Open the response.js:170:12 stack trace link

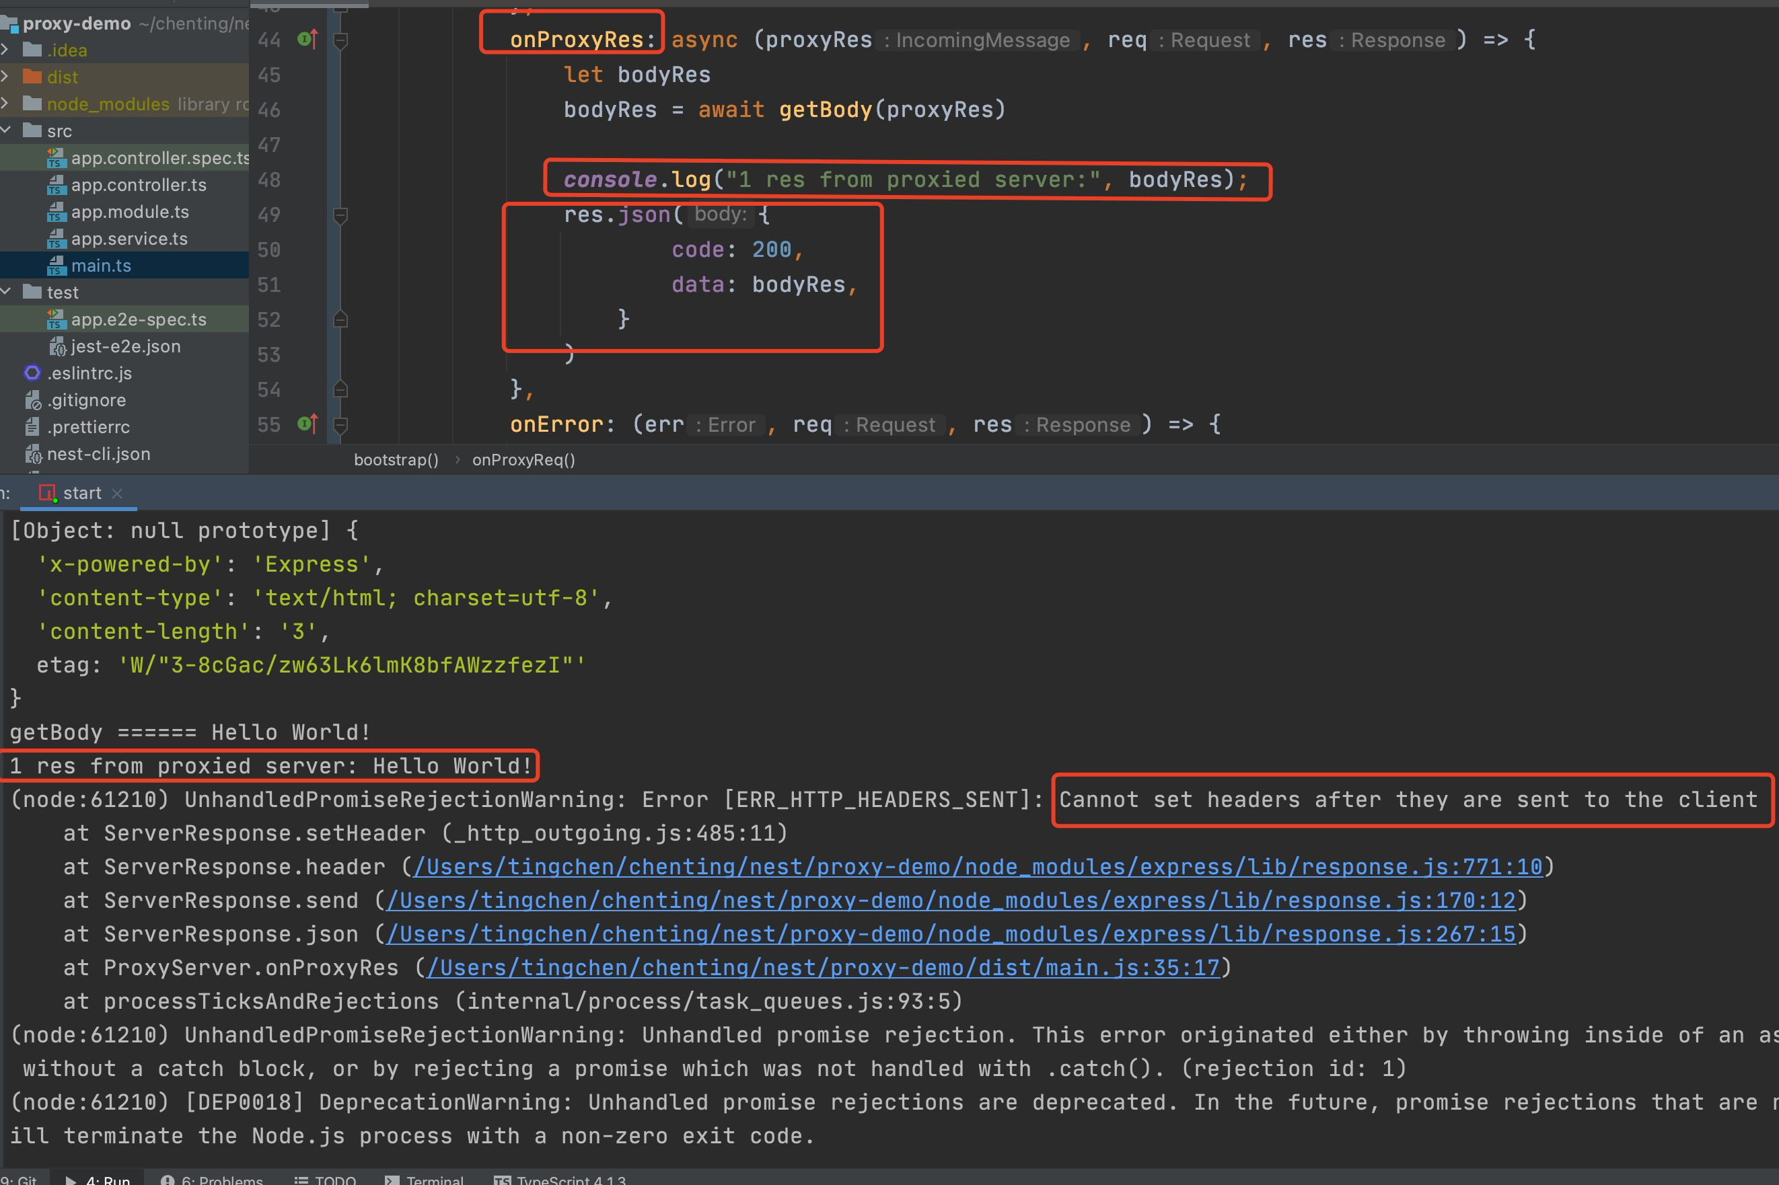[951, 900]
